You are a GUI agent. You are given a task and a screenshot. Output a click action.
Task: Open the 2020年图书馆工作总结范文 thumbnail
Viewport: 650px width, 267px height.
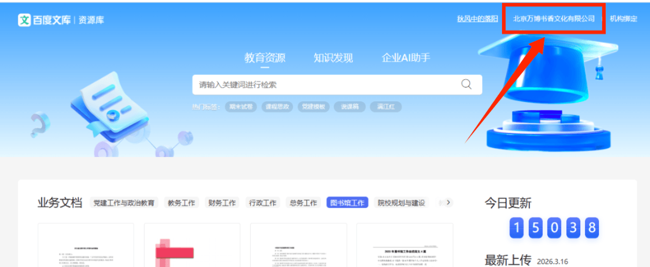(x=404, y=245)
